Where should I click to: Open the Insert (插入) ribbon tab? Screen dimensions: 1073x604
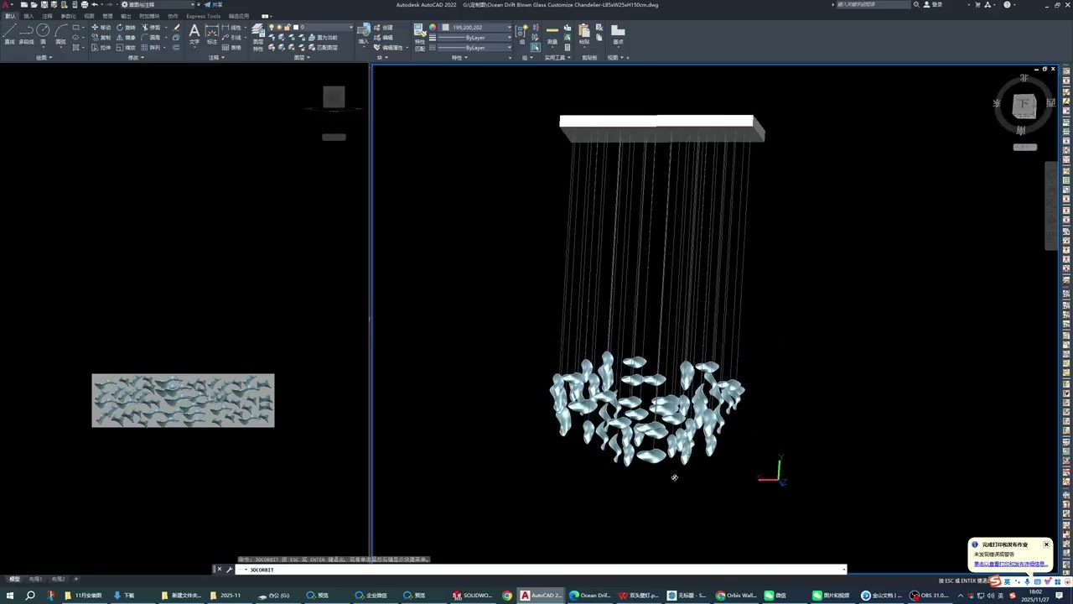click(x=29, y=16)
